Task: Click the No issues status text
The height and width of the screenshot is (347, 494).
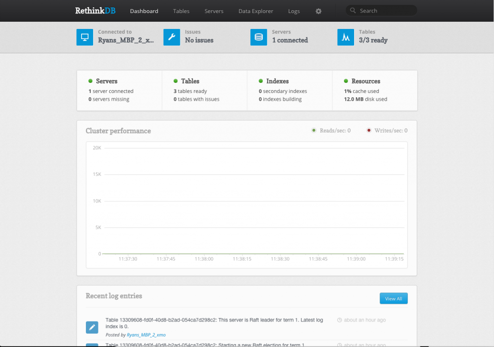Action: point(199,40)
